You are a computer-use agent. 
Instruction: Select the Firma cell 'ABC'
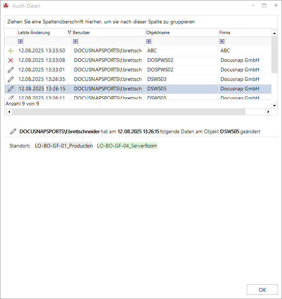[245, 51]
